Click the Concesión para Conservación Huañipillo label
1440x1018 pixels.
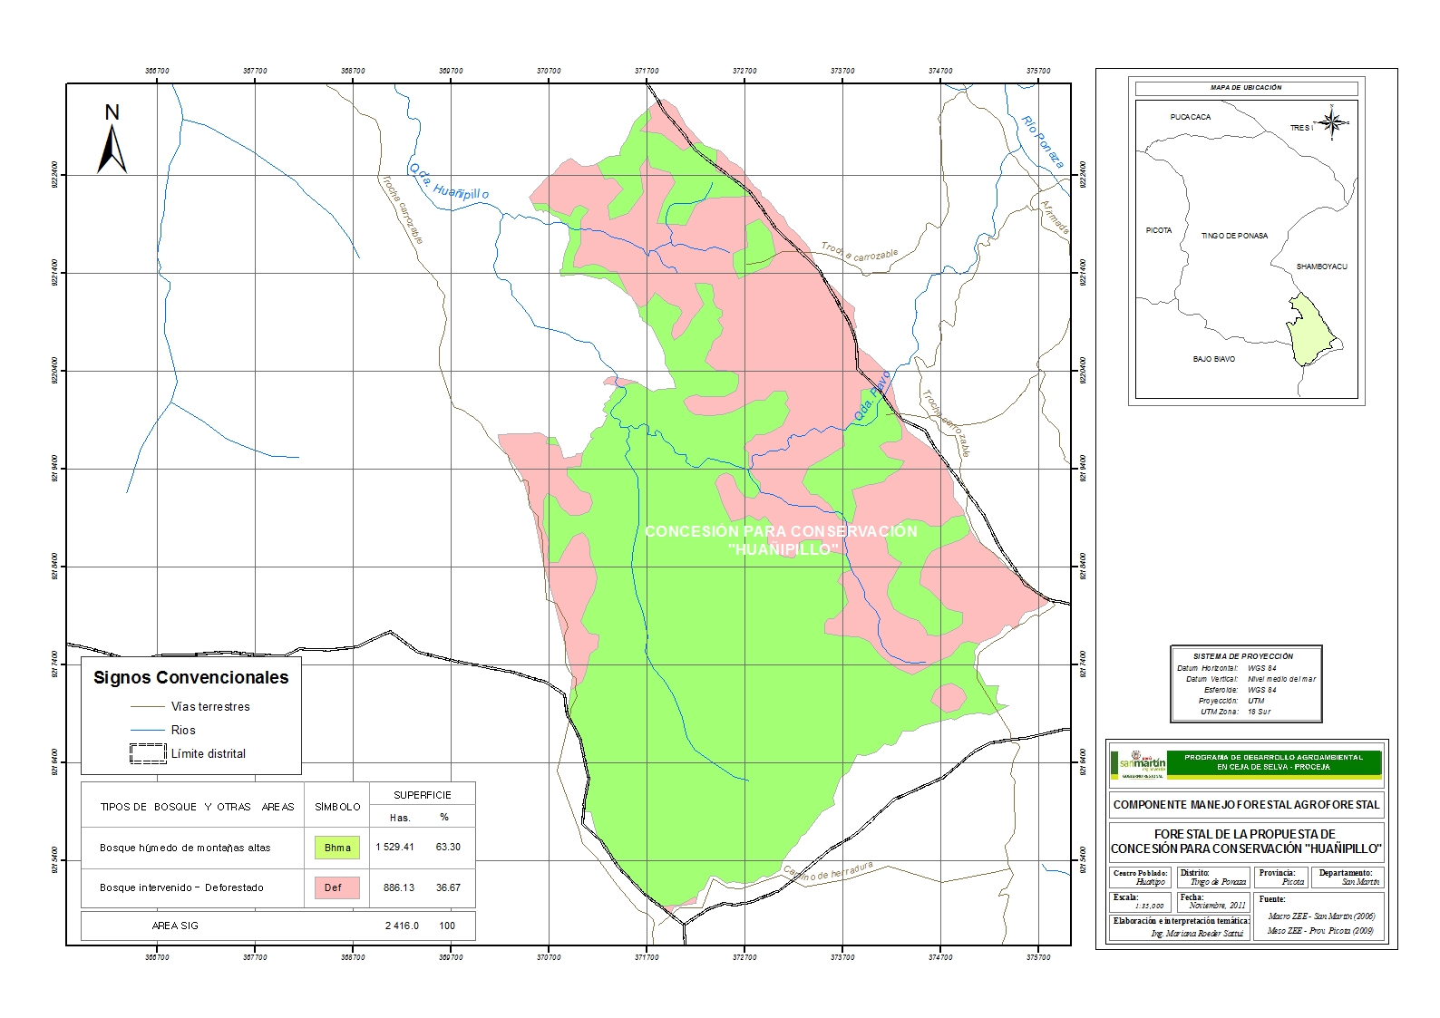click(781, 540)
